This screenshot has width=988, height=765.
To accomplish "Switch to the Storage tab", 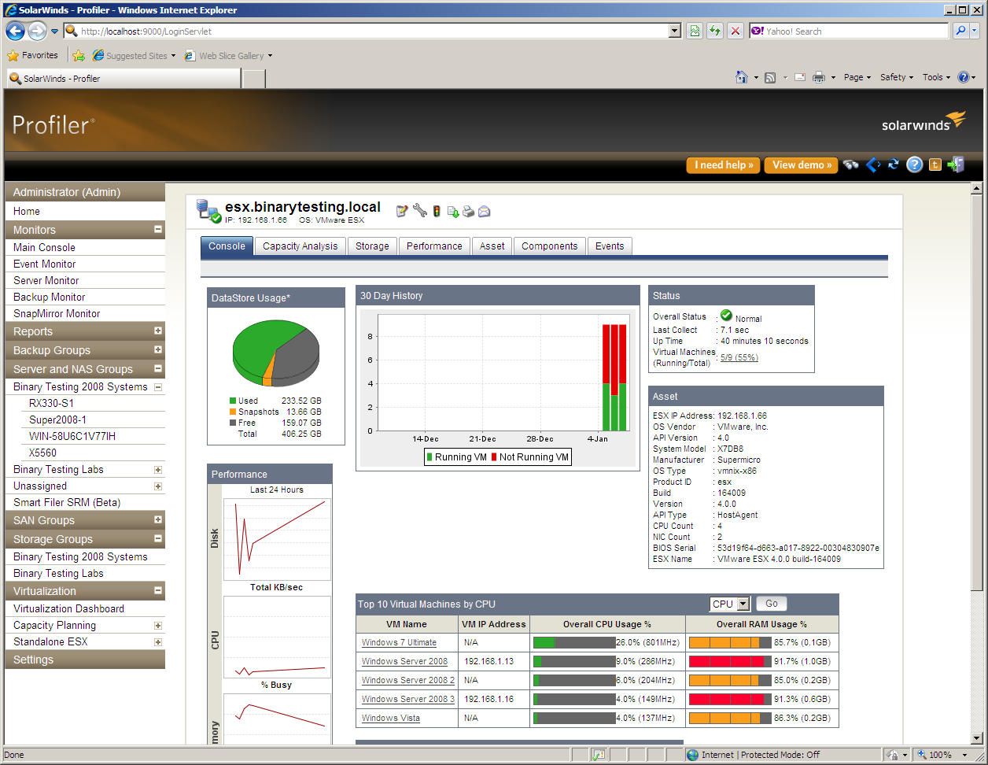I will point(372,246).
